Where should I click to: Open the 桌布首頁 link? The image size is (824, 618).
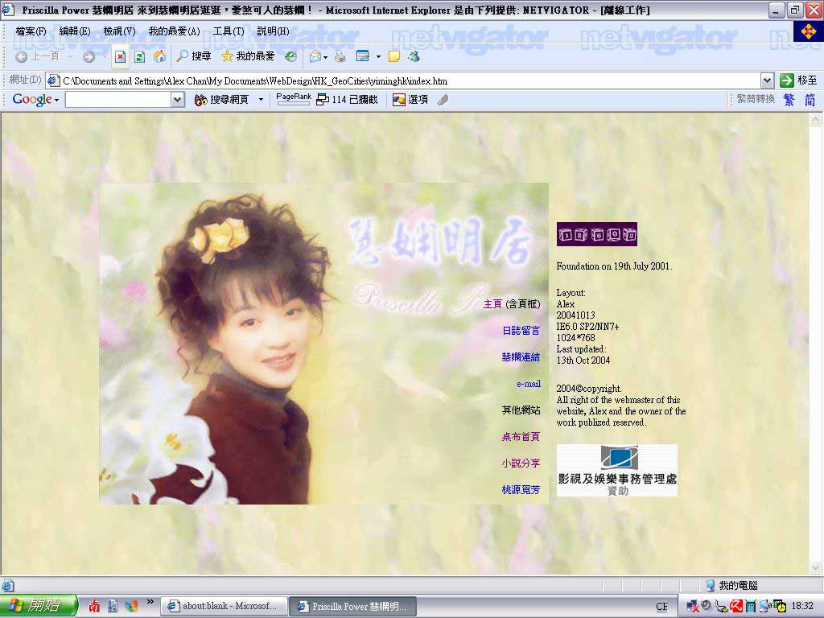click(521, 437)
